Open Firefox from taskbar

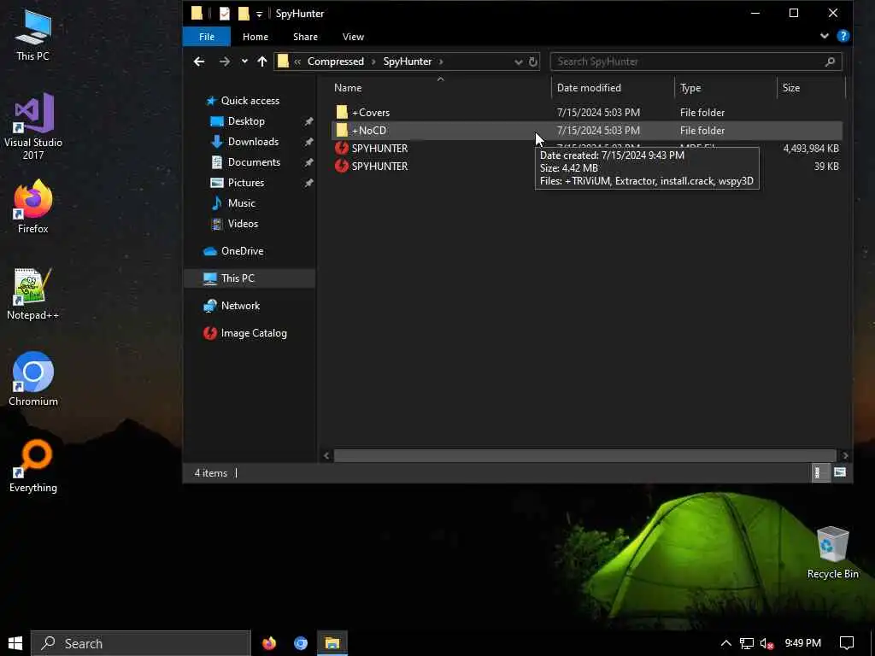click(269, 643)
